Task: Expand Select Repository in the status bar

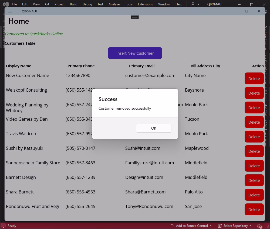Action: pyautogui.click(x=235, y=226)
